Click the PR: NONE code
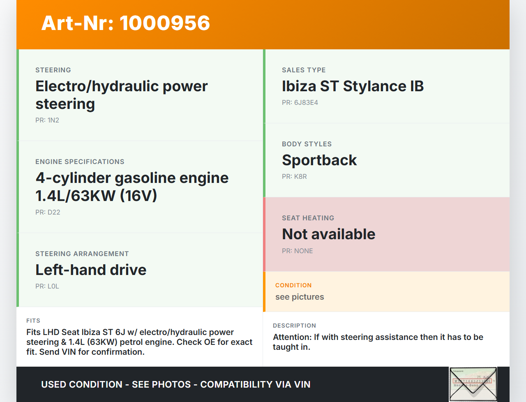Screen dimensions: 526x402 coord(297,251)
